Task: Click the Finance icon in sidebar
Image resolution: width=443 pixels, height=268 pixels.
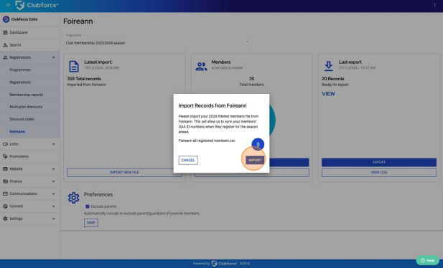Action: [x=5, y=181]
